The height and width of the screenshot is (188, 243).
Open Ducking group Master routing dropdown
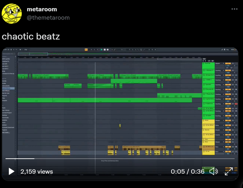coord(220,63)
